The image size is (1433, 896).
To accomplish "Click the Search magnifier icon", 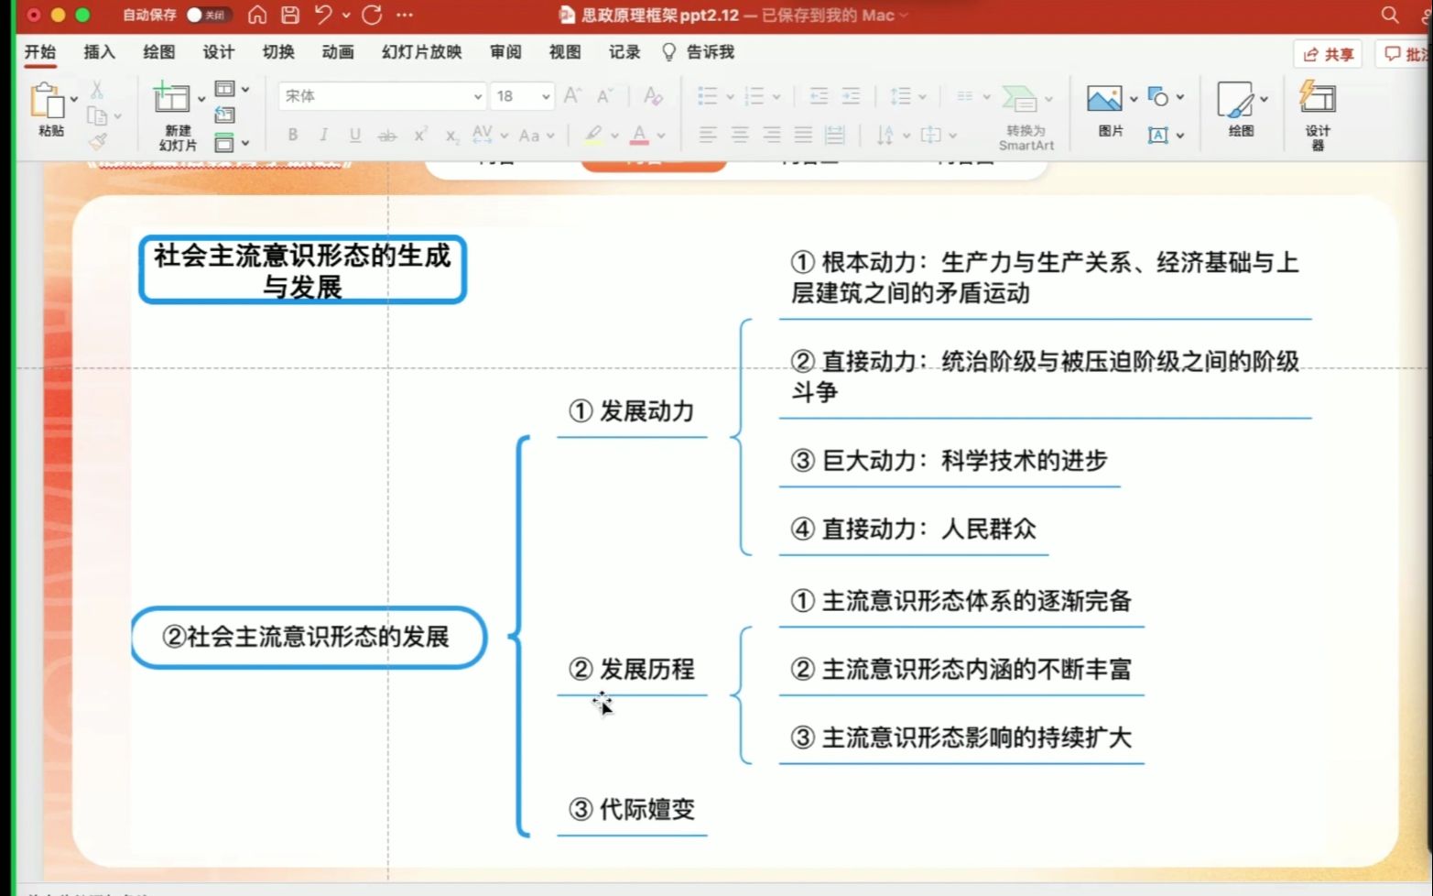I will [x=1389, y=15].
